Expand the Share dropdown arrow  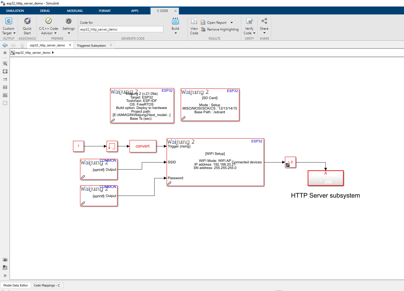(264, 33)
